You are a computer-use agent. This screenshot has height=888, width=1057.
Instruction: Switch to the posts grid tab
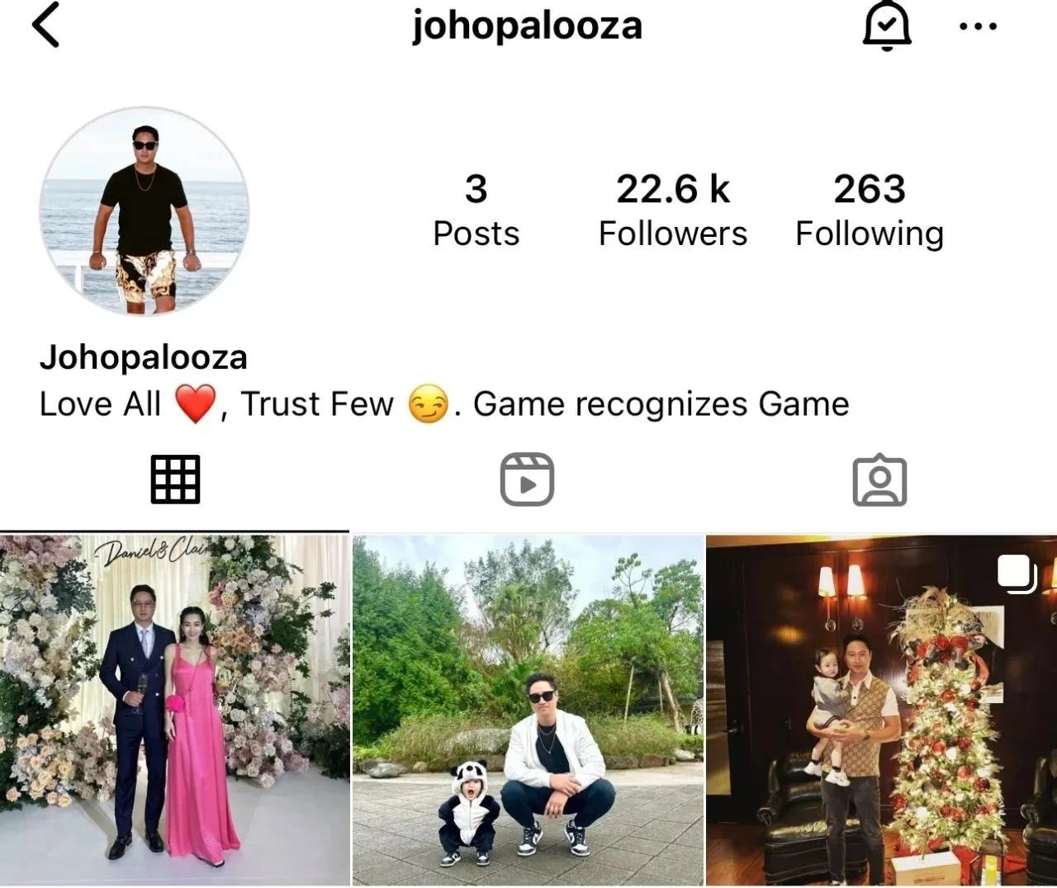pos(175,479)
